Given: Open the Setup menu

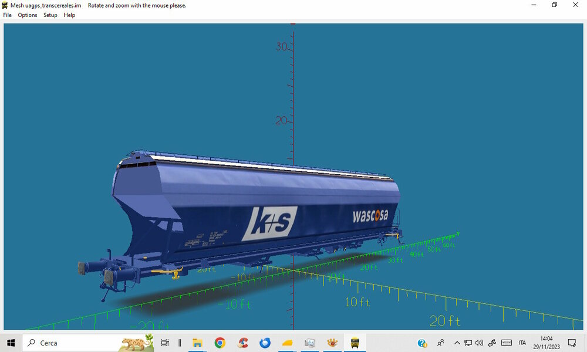Looking at the screenshot, I should (50, 15).
